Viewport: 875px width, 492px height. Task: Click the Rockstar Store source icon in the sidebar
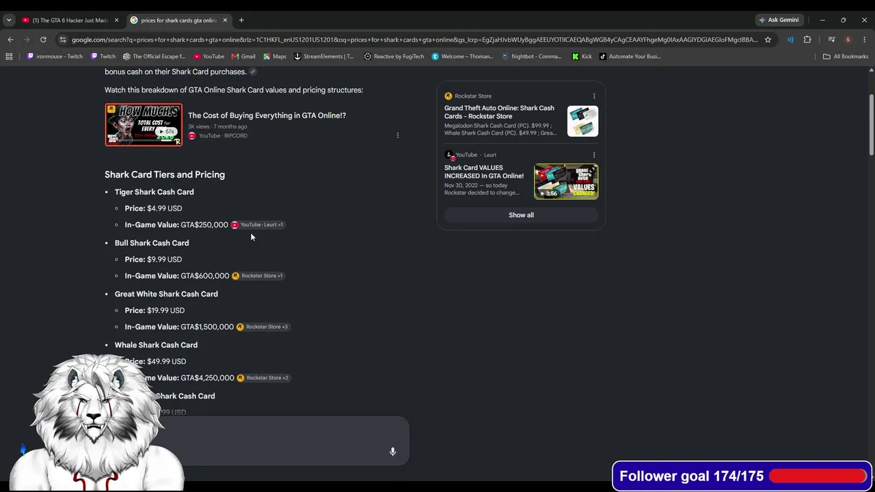coord(448,96)
